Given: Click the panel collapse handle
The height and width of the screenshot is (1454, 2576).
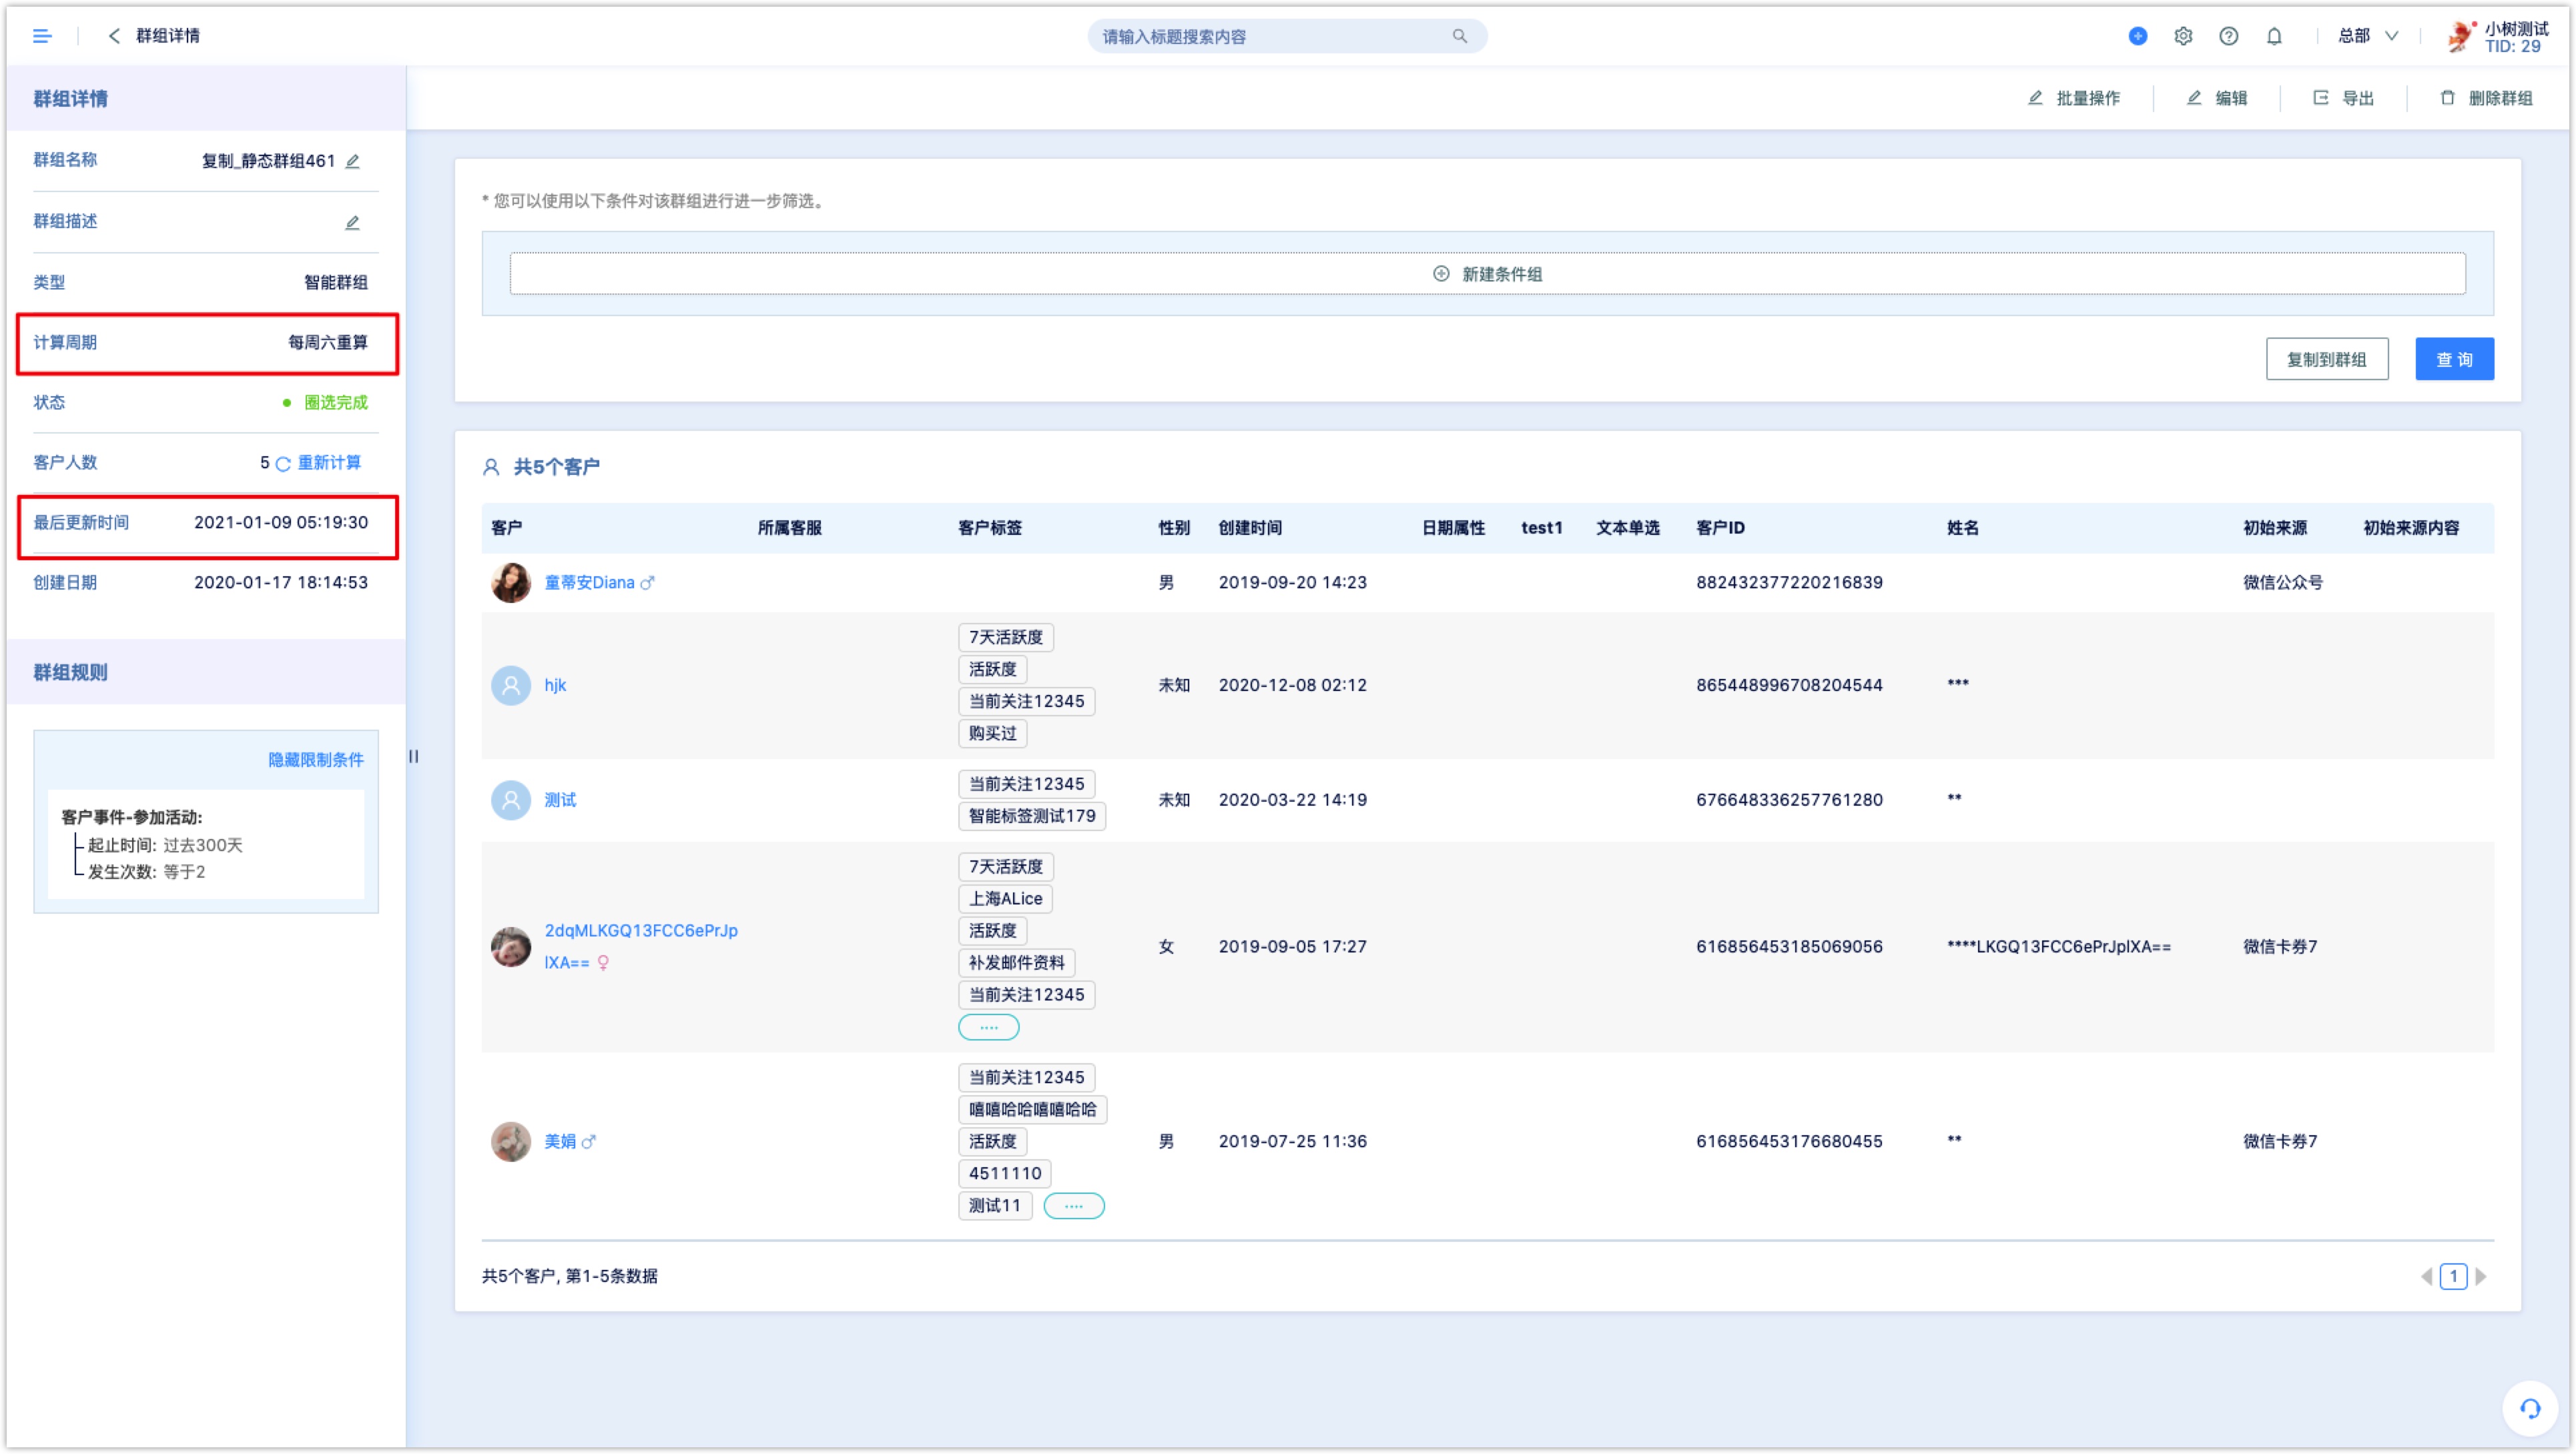Looking at the screenshot, I should tap(413, 756).
